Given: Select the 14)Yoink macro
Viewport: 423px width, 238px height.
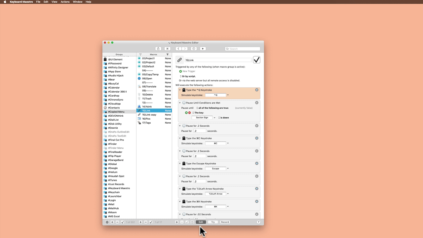Looking at the screenshot, I should click(x=154, y=107).
